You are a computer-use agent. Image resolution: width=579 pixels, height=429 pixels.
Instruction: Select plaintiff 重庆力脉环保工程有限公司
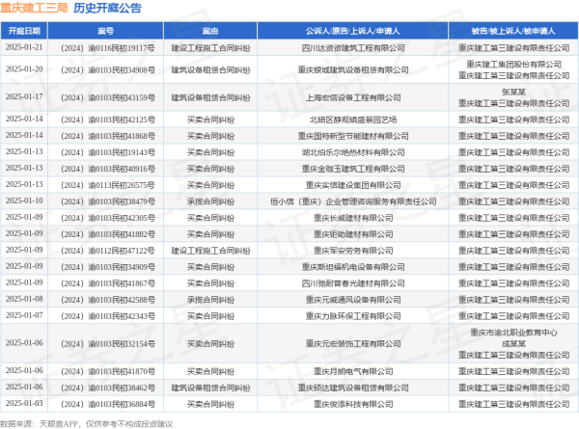[353, 316]
